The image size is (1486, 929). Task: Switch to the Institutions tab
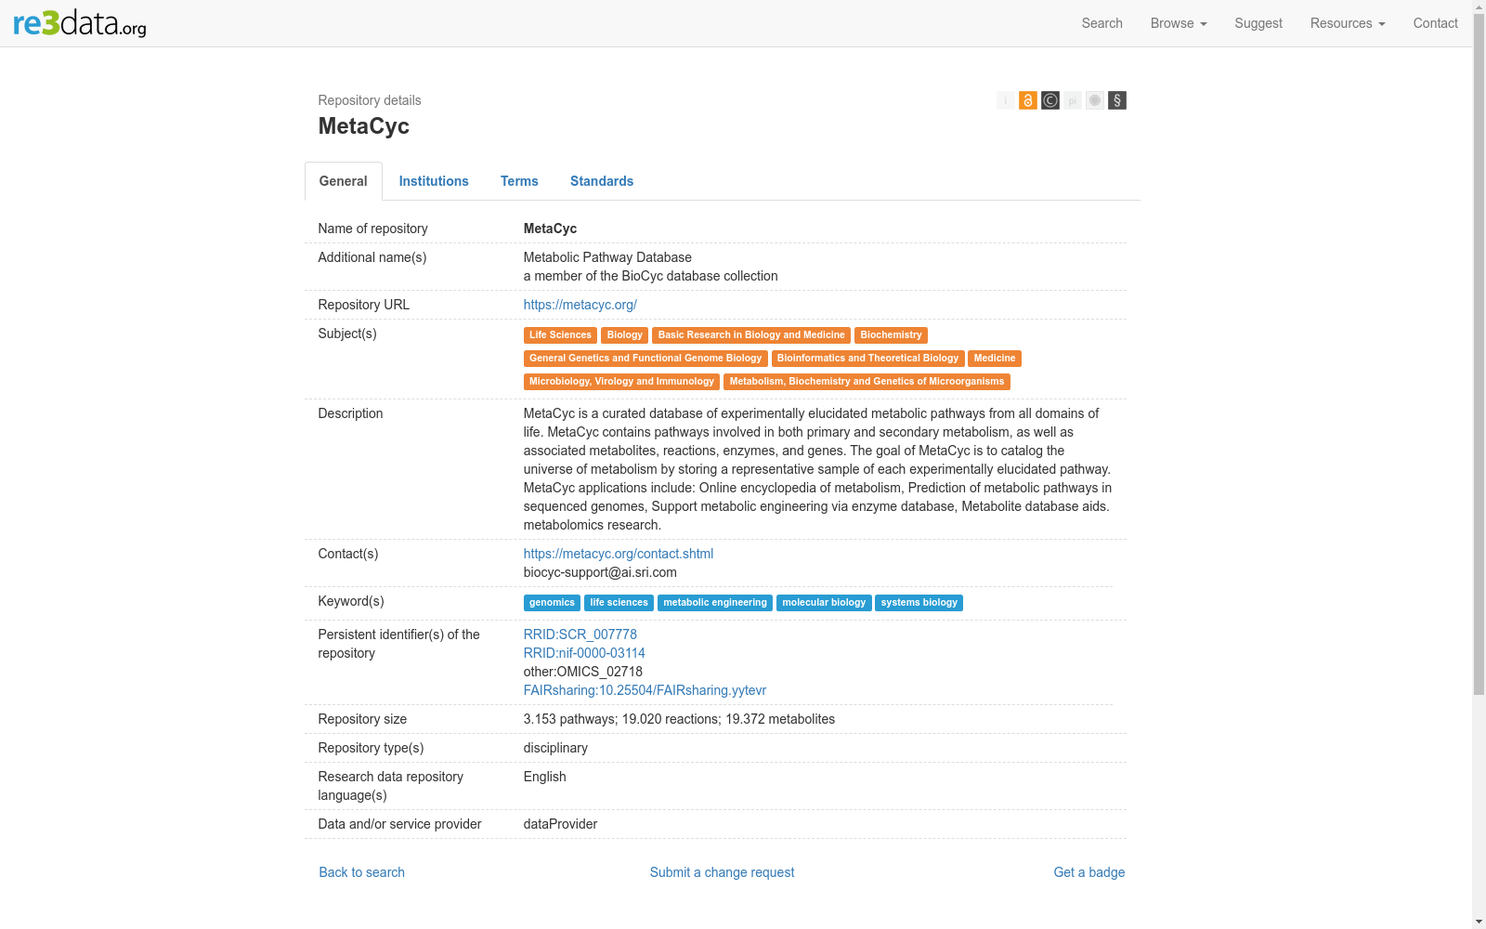click(434, 181)
